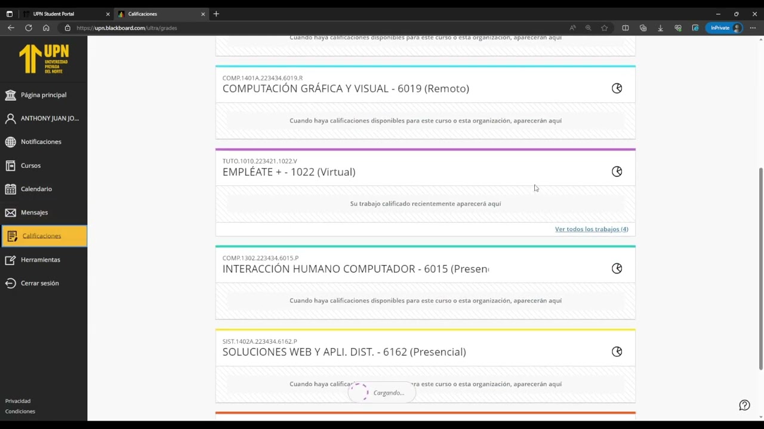Open SOLUCIONES WEB Y APLI. DIST. - 6162 course
This screenshot has width=764, height=429.
[344, 352]
